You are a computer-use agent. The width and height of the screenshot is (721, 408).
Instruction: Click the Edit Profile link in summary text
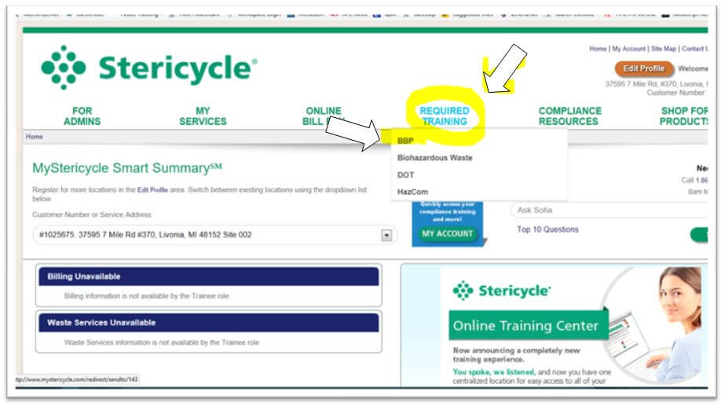point(152,189)
